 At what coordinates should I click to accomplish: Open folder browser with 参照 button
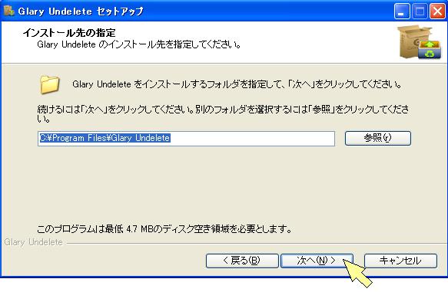pyautogui.click(x=378, y=138)
